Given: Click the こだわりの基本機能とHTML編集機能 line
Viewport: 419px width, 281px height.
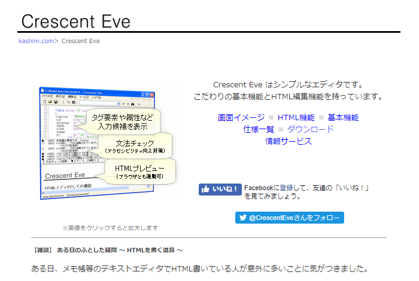Looking at the screenshot, I should [289, 96].
